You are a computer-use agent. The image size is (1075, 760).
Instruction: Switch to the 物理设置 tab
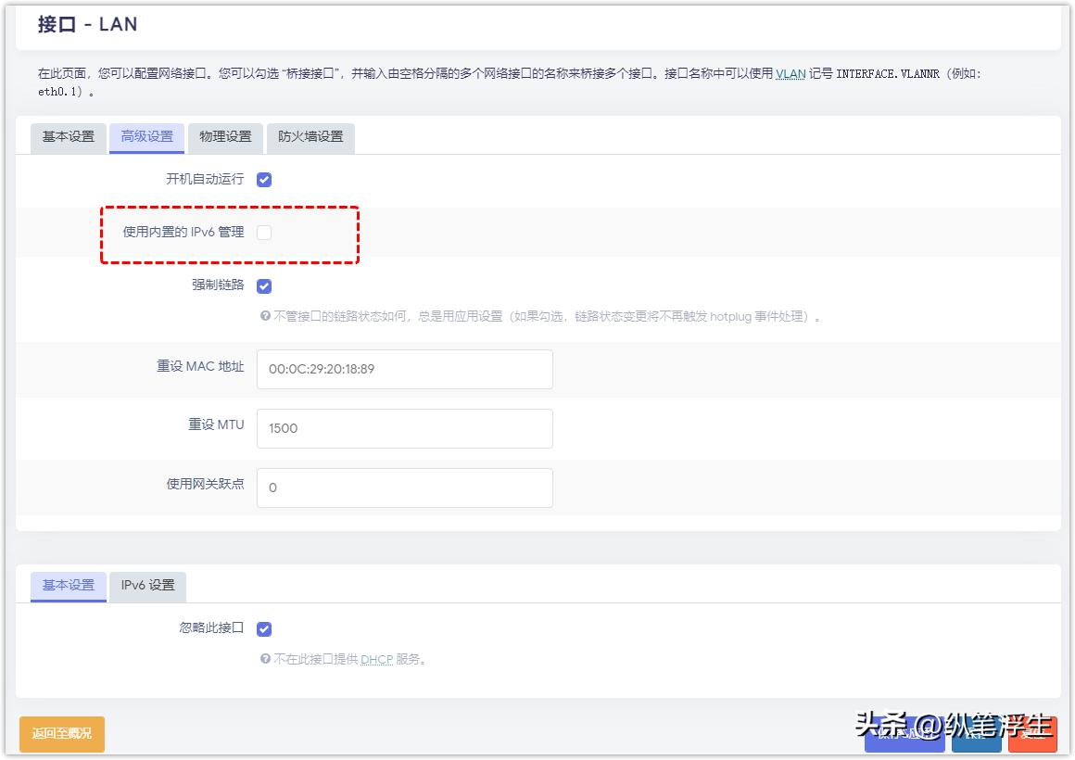pos(225,137)
